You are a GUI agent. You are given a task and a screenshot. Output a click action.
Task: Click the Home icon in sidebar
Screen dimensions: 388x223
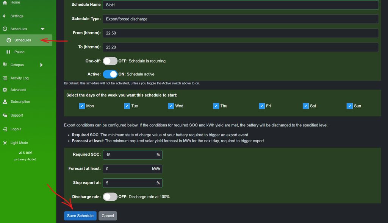[5, 3]
